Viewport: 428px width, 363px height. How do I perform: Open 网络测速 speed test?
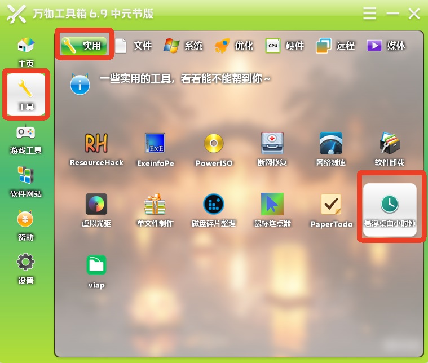(x=331, y=149)
